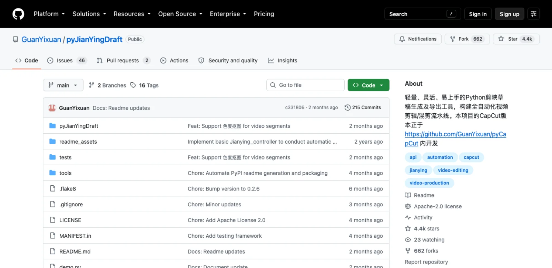Open the pyJianYingDraft folder icon

52,126
